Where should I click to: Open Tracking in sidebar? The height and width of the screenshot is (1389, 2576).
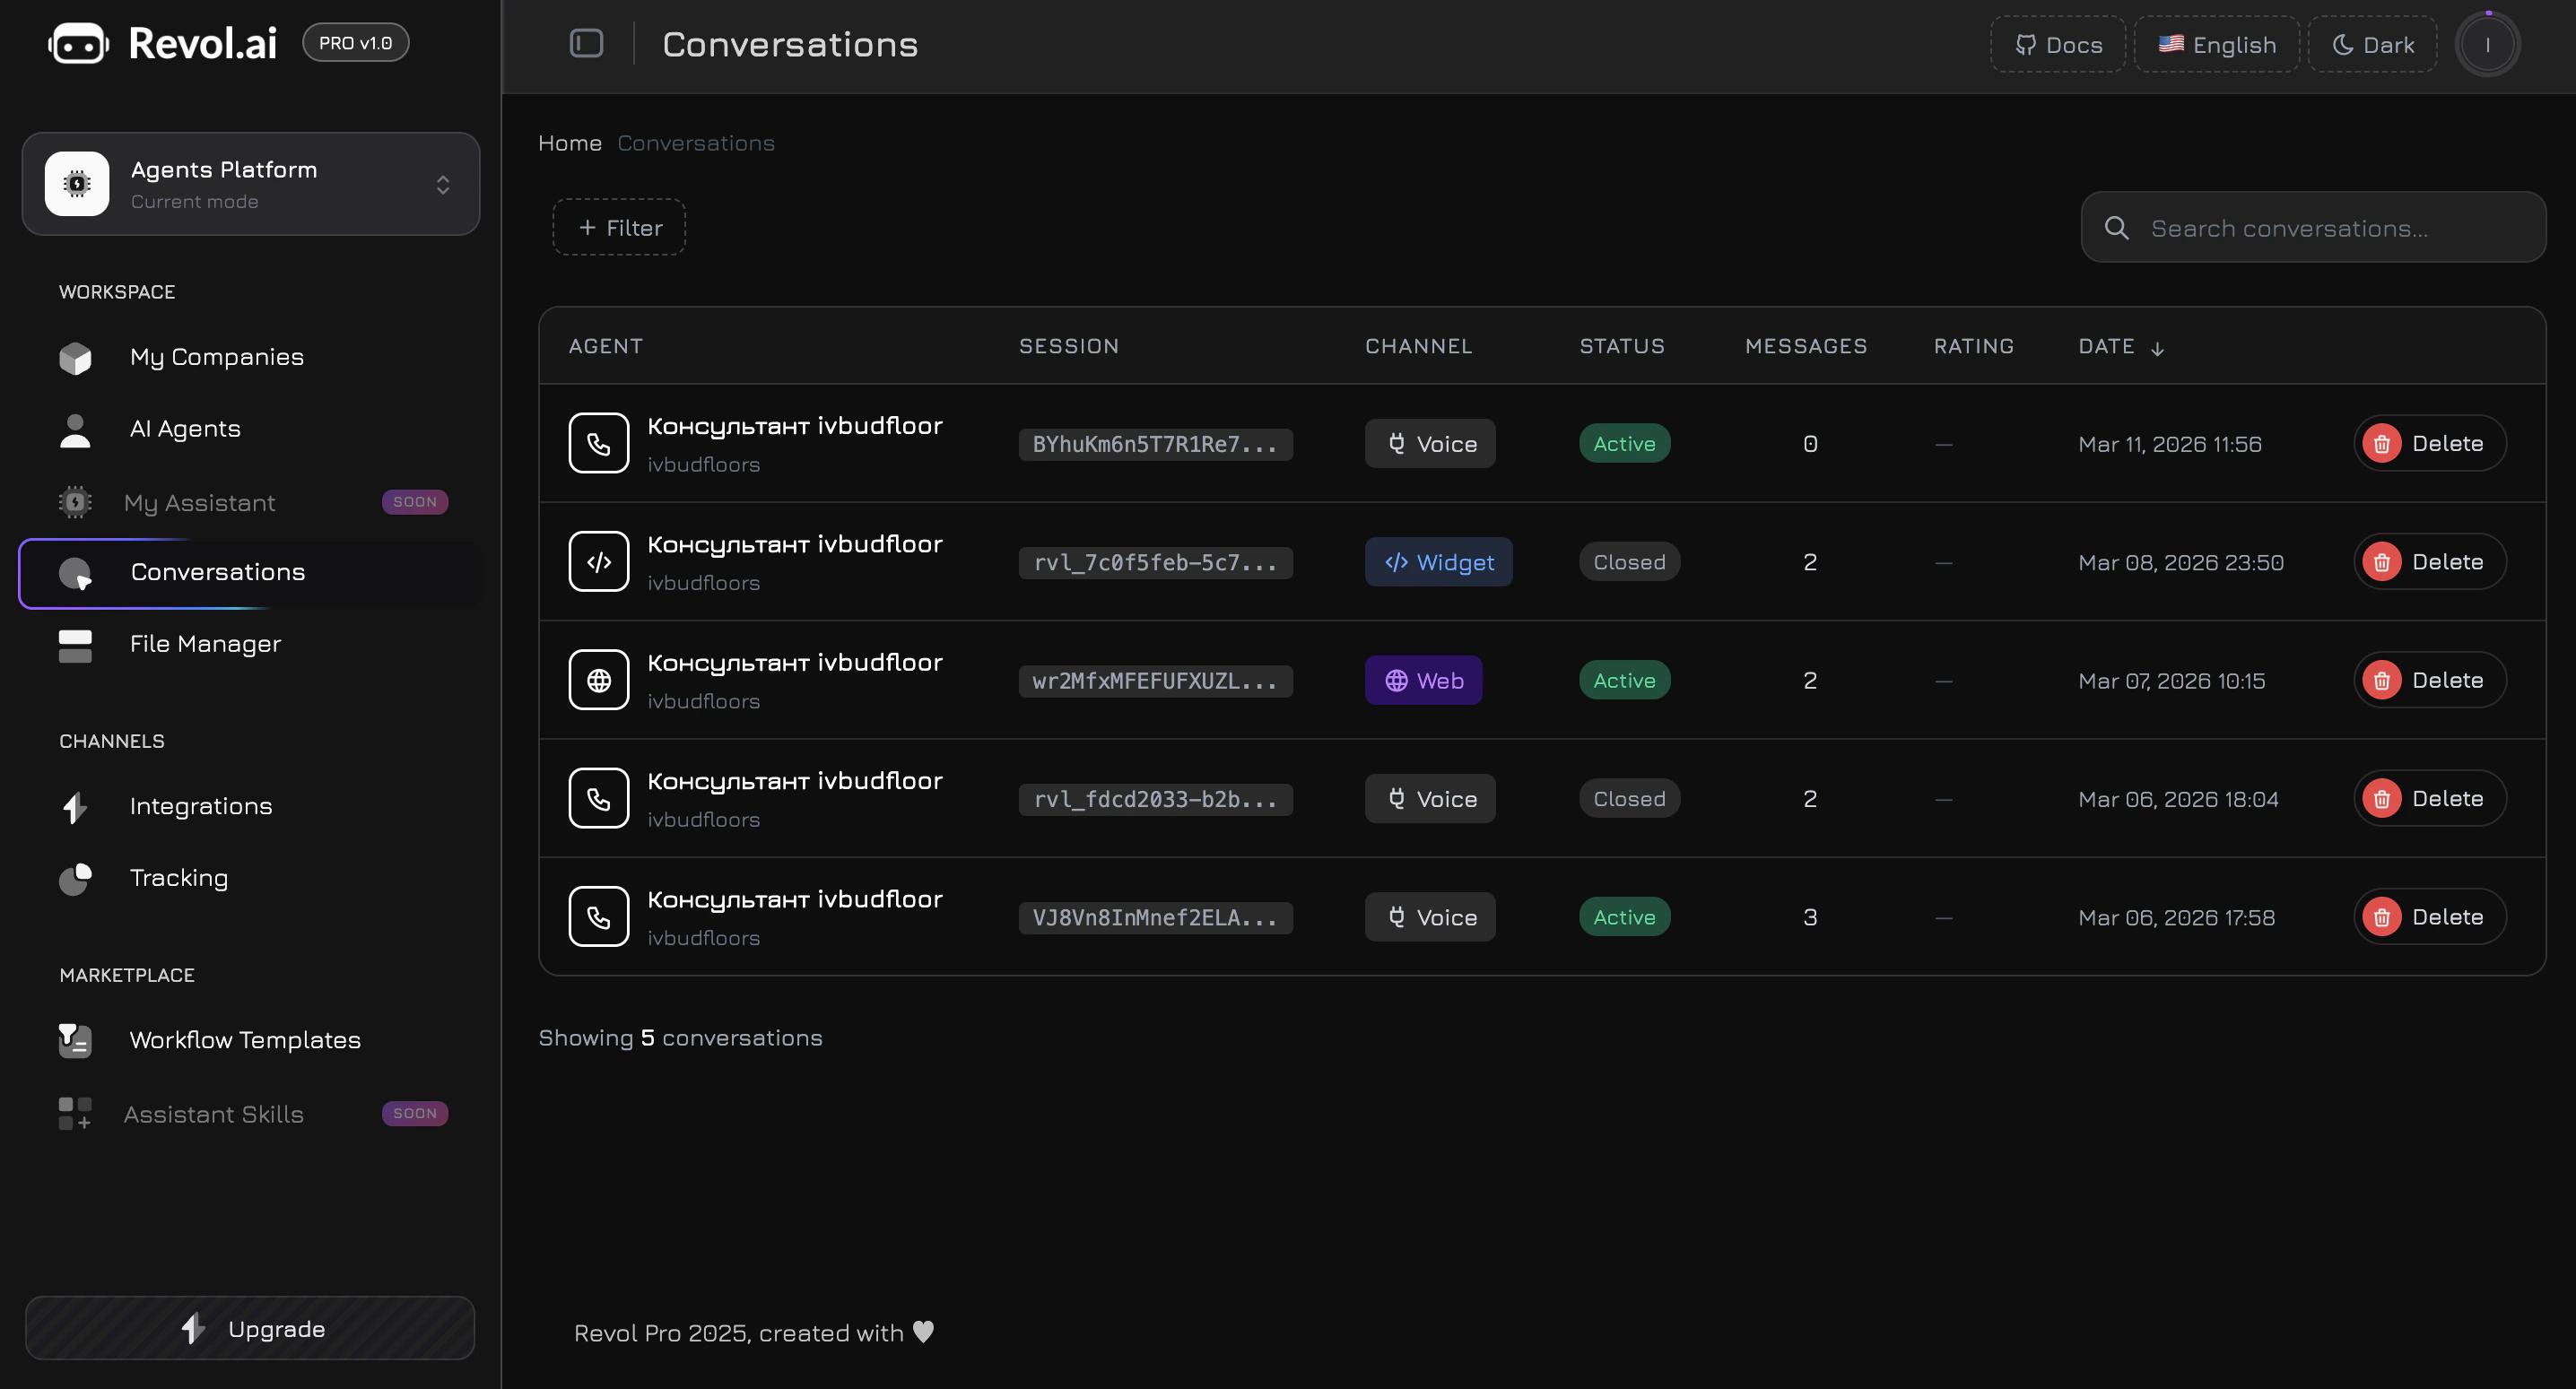(x=250, y=879)
